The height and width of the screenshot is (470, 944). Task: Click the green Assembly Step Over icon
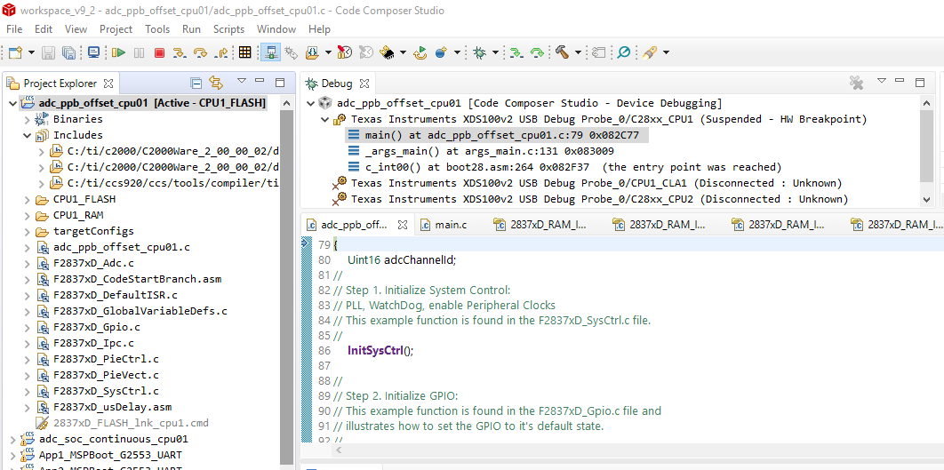(537, 53)
